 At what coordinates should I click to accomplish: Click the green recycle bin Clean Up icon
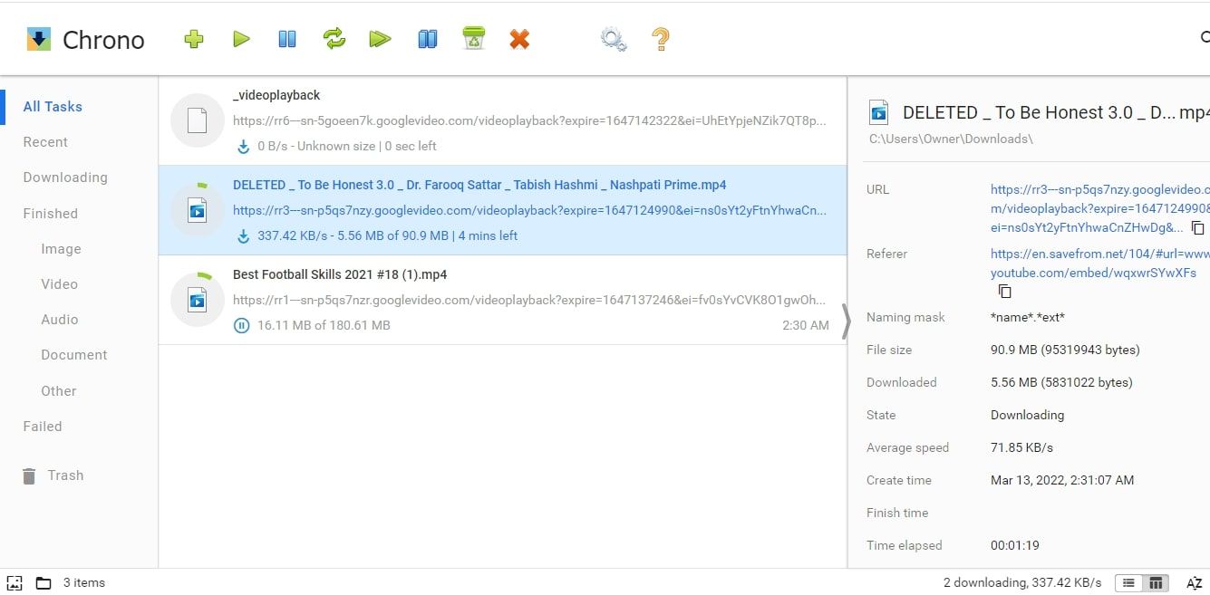[x=473, y=38]
